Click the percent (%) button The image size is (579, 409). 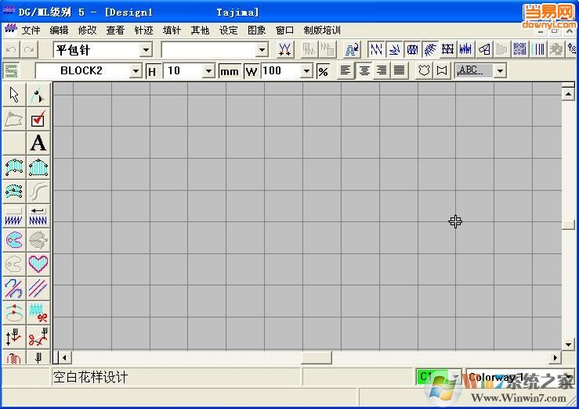click(323, 71)
